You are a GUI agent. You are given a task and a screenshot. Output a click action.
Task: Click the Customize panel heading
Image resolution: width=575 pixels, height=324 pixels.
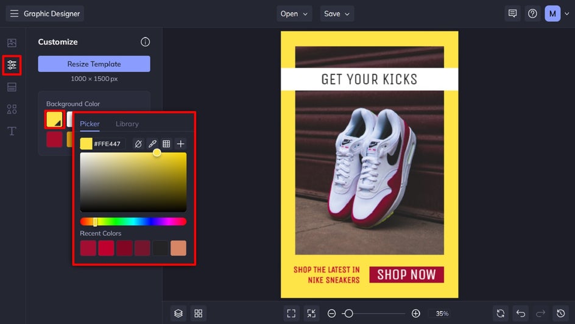tap(58, 42)
